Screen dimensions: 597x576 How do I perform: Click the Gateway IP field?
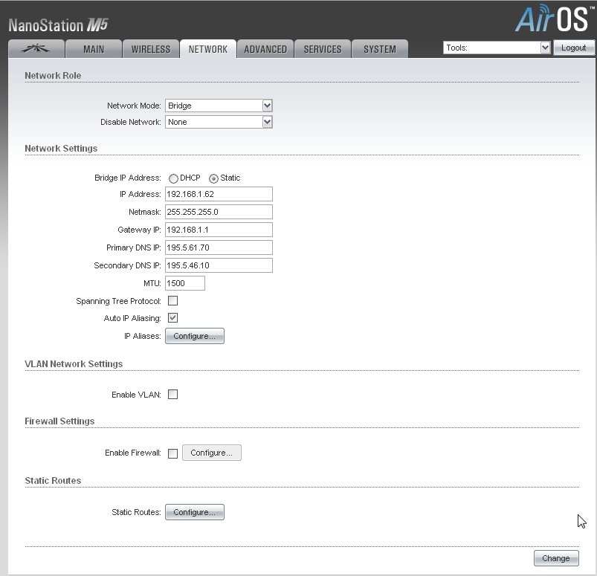[219, 230]
